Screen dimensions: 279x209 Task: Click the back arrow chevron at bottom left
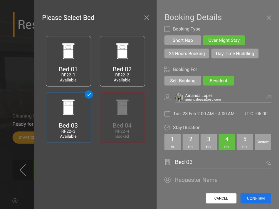click(x=23, y=170)
